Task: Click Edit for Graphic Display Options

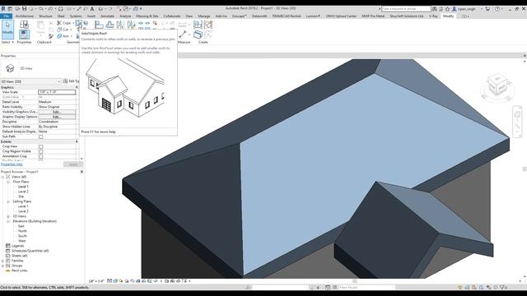Action: 57,117
